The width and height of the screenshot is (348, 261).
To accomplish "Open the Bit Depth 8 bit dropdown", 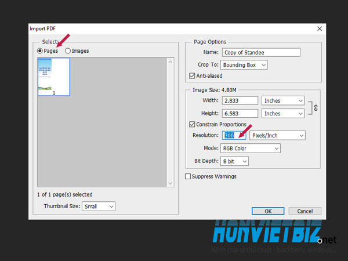I will 234,161.
